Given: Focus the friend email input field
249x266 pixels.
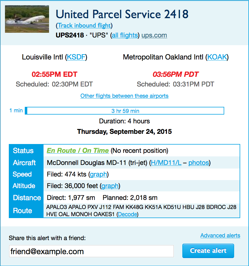Looking at the screenshot, I should [x=91, y=251].
